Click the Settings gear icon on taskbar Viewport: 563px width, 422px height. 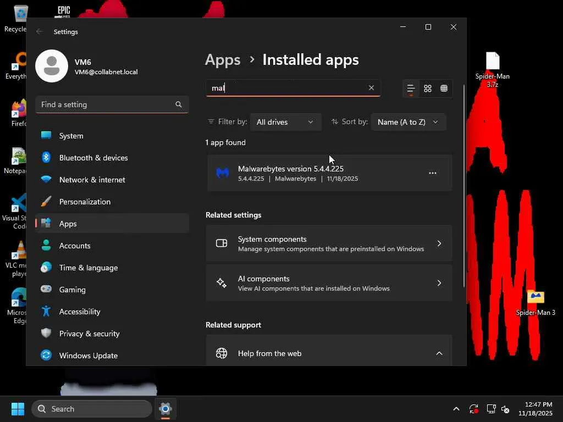click(165, 409)
